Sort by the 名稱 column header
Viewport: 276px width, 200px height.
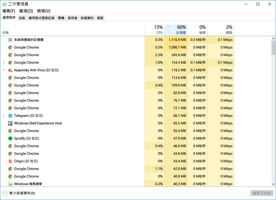click(72, 30)
